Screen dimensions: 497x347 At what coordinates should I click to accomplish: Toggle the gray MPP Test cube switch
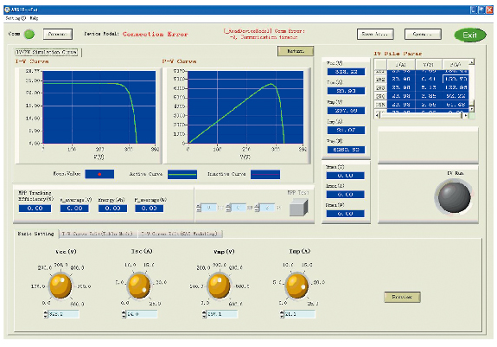click(298, 208)
